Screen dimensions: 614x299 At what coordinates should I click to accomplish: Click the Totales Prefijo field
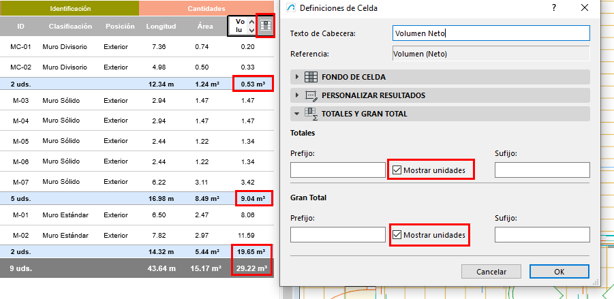click(x=338, y=170)
